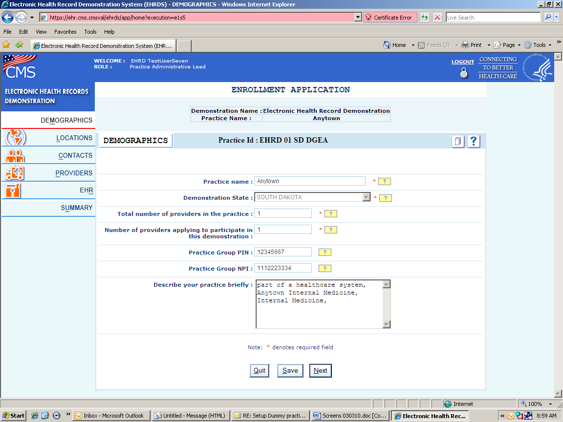Click the practice description text area
Viewport: 563px width, 422px height.
[x=319, y=304]
